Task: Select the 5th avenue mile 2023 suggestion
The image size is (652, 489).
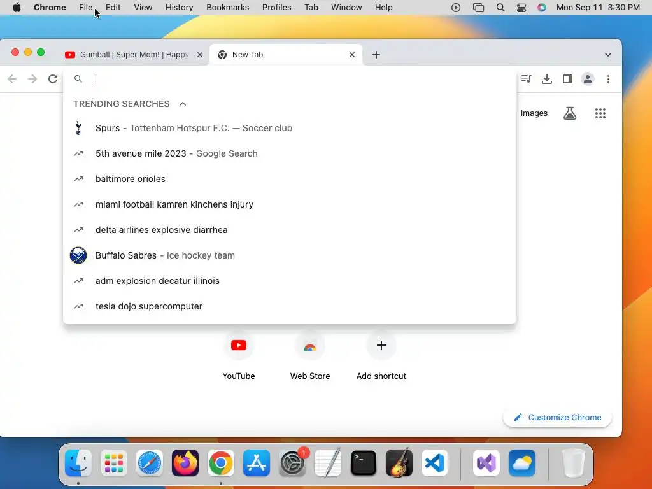Action: (290, 153)
